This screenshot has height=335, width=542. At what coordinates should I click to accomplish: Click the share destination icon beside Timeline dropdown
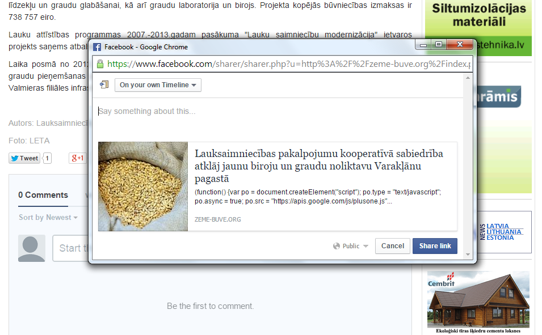pyautogui.click(x=104, y=85)
